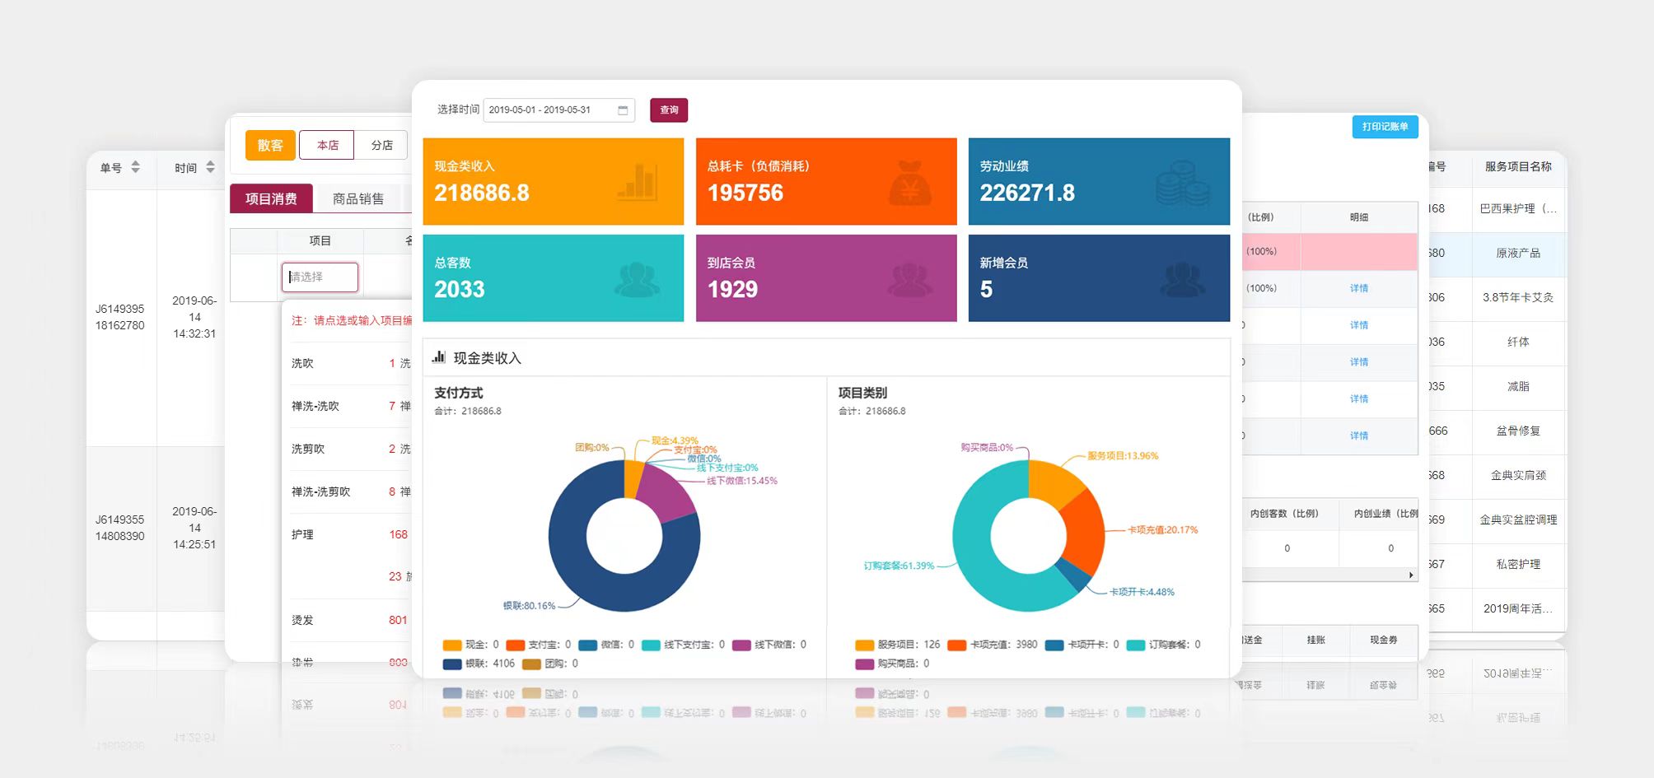The image size is (1654, 778).
Task: Sort by 单号 column arrows
Action: point(135,167)
